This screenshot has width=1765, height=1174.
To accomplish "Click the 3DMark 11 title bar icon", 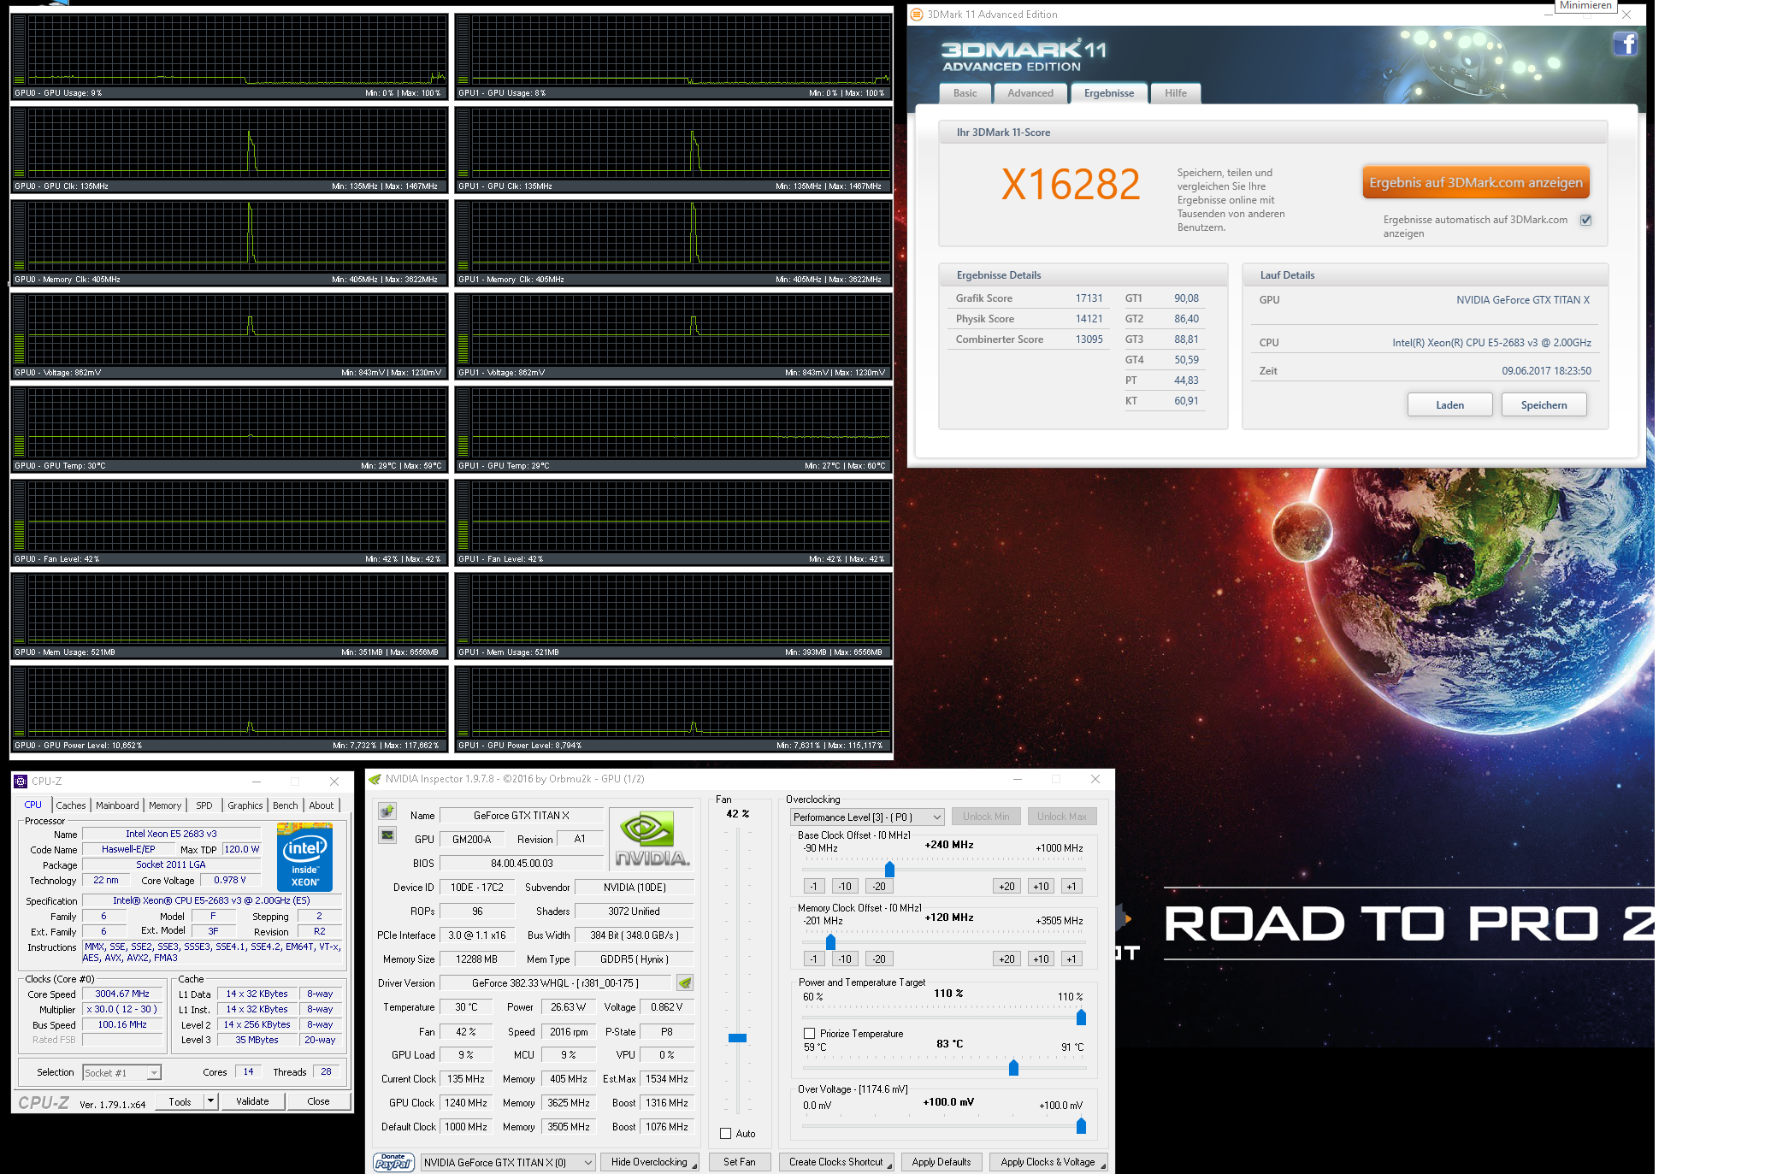I will point(917,14).
